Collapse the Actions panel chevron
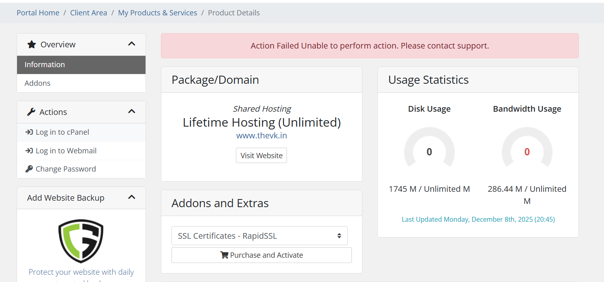The image size is (604, 282). point(132,111)
